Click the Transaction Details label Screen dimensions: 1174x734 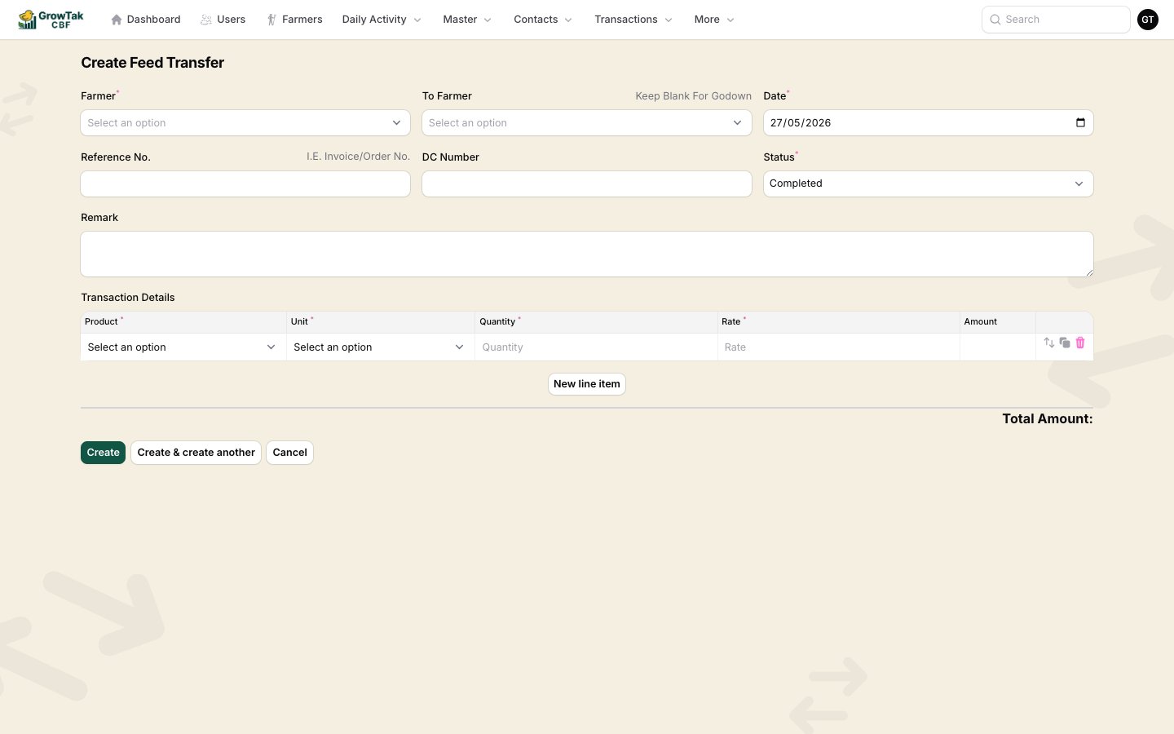(128, 298)
